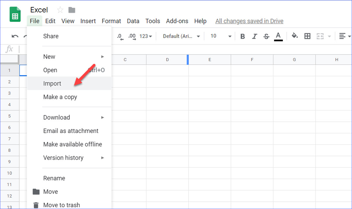Viewport: 352px width, 209px height.
Task: Click the All changes saved in Drive link
Action: pyautogui.click(x=249, y=21)
